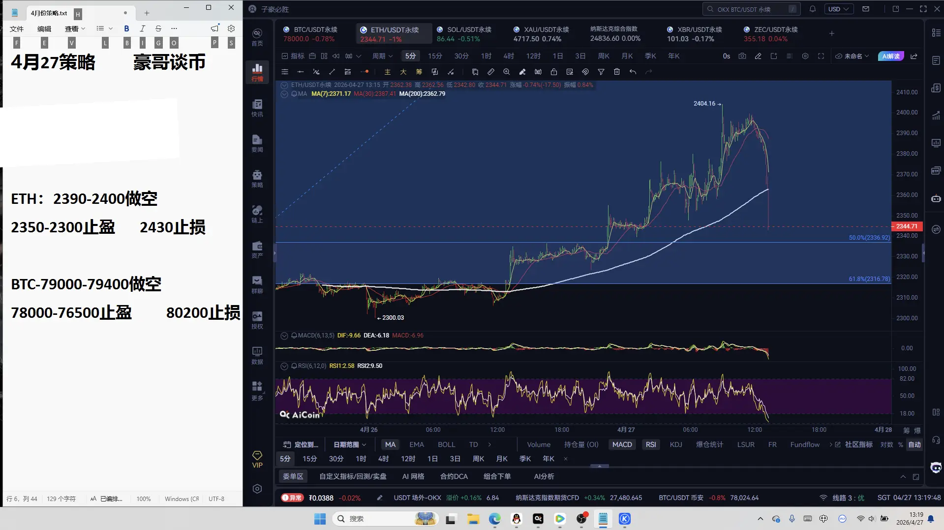This screenshot has height=530, width=944.
Task: Open the 首页 home sidebar icon
Action: pyautogui.click(x=257, y=37)
